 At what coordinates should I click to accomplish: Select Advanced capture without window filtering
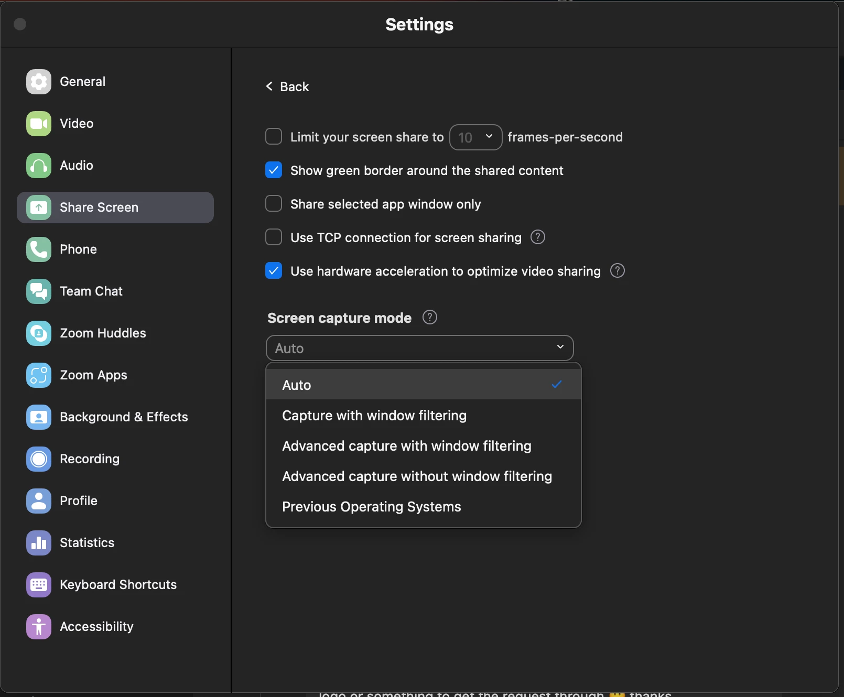(417, 476)
